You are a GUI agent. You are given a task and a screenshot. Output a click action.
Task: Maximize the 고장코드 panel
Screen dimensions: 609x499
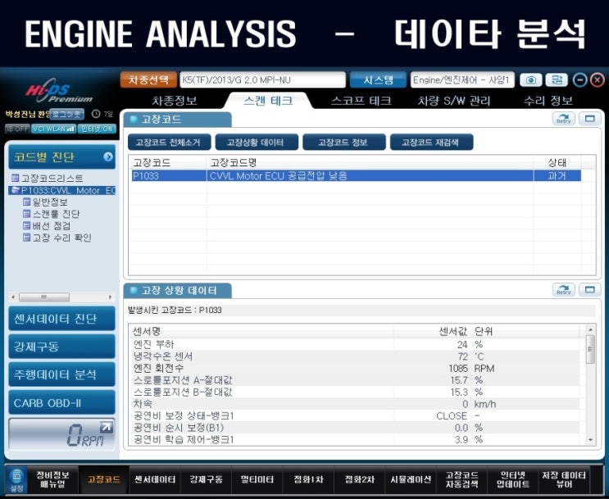click(x=589, y=119)
